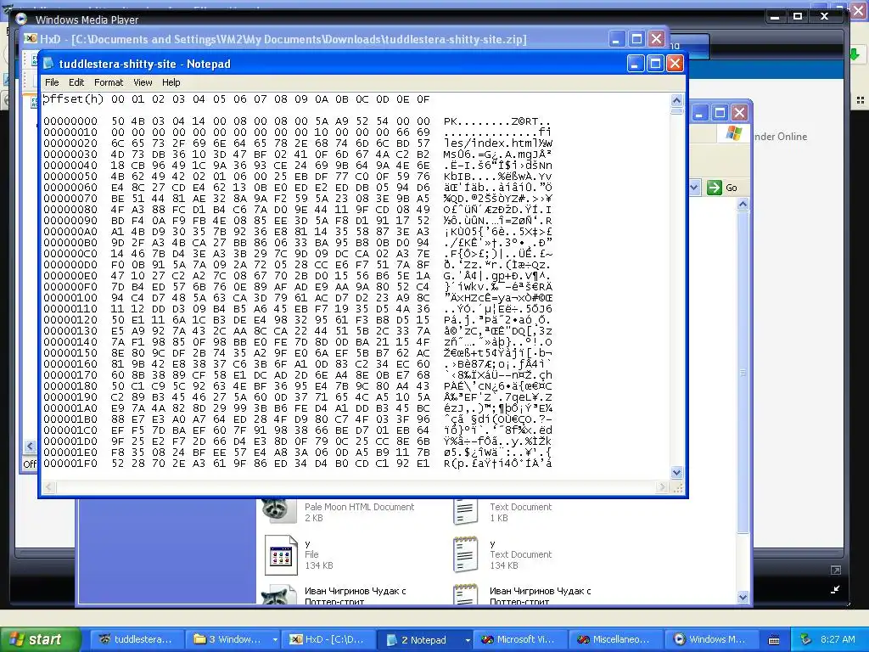Click the on-screen keyboard taskbar icon
869x652 pixels.
click(774, 640)
